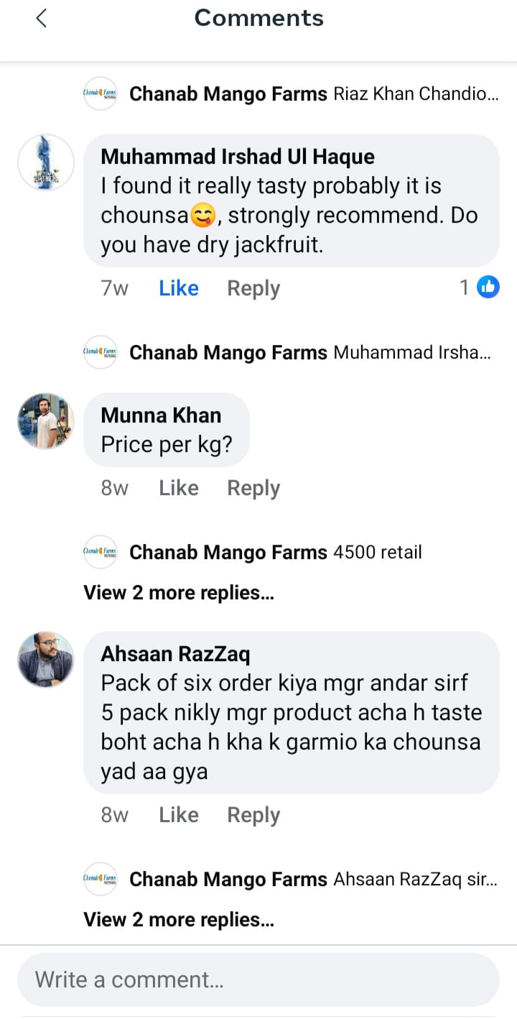Viewport: 517px width, 1019px height.
Task: Open Munna Khan's profile avatar
Action: (46, 421)
